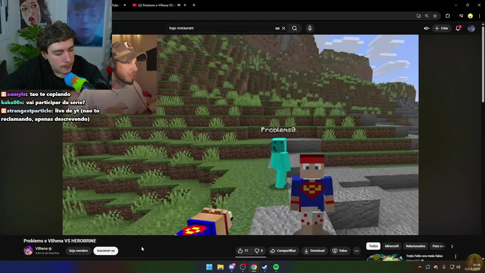Open the system tray volume control
The image size is (485, 273).
coord(458,267)
